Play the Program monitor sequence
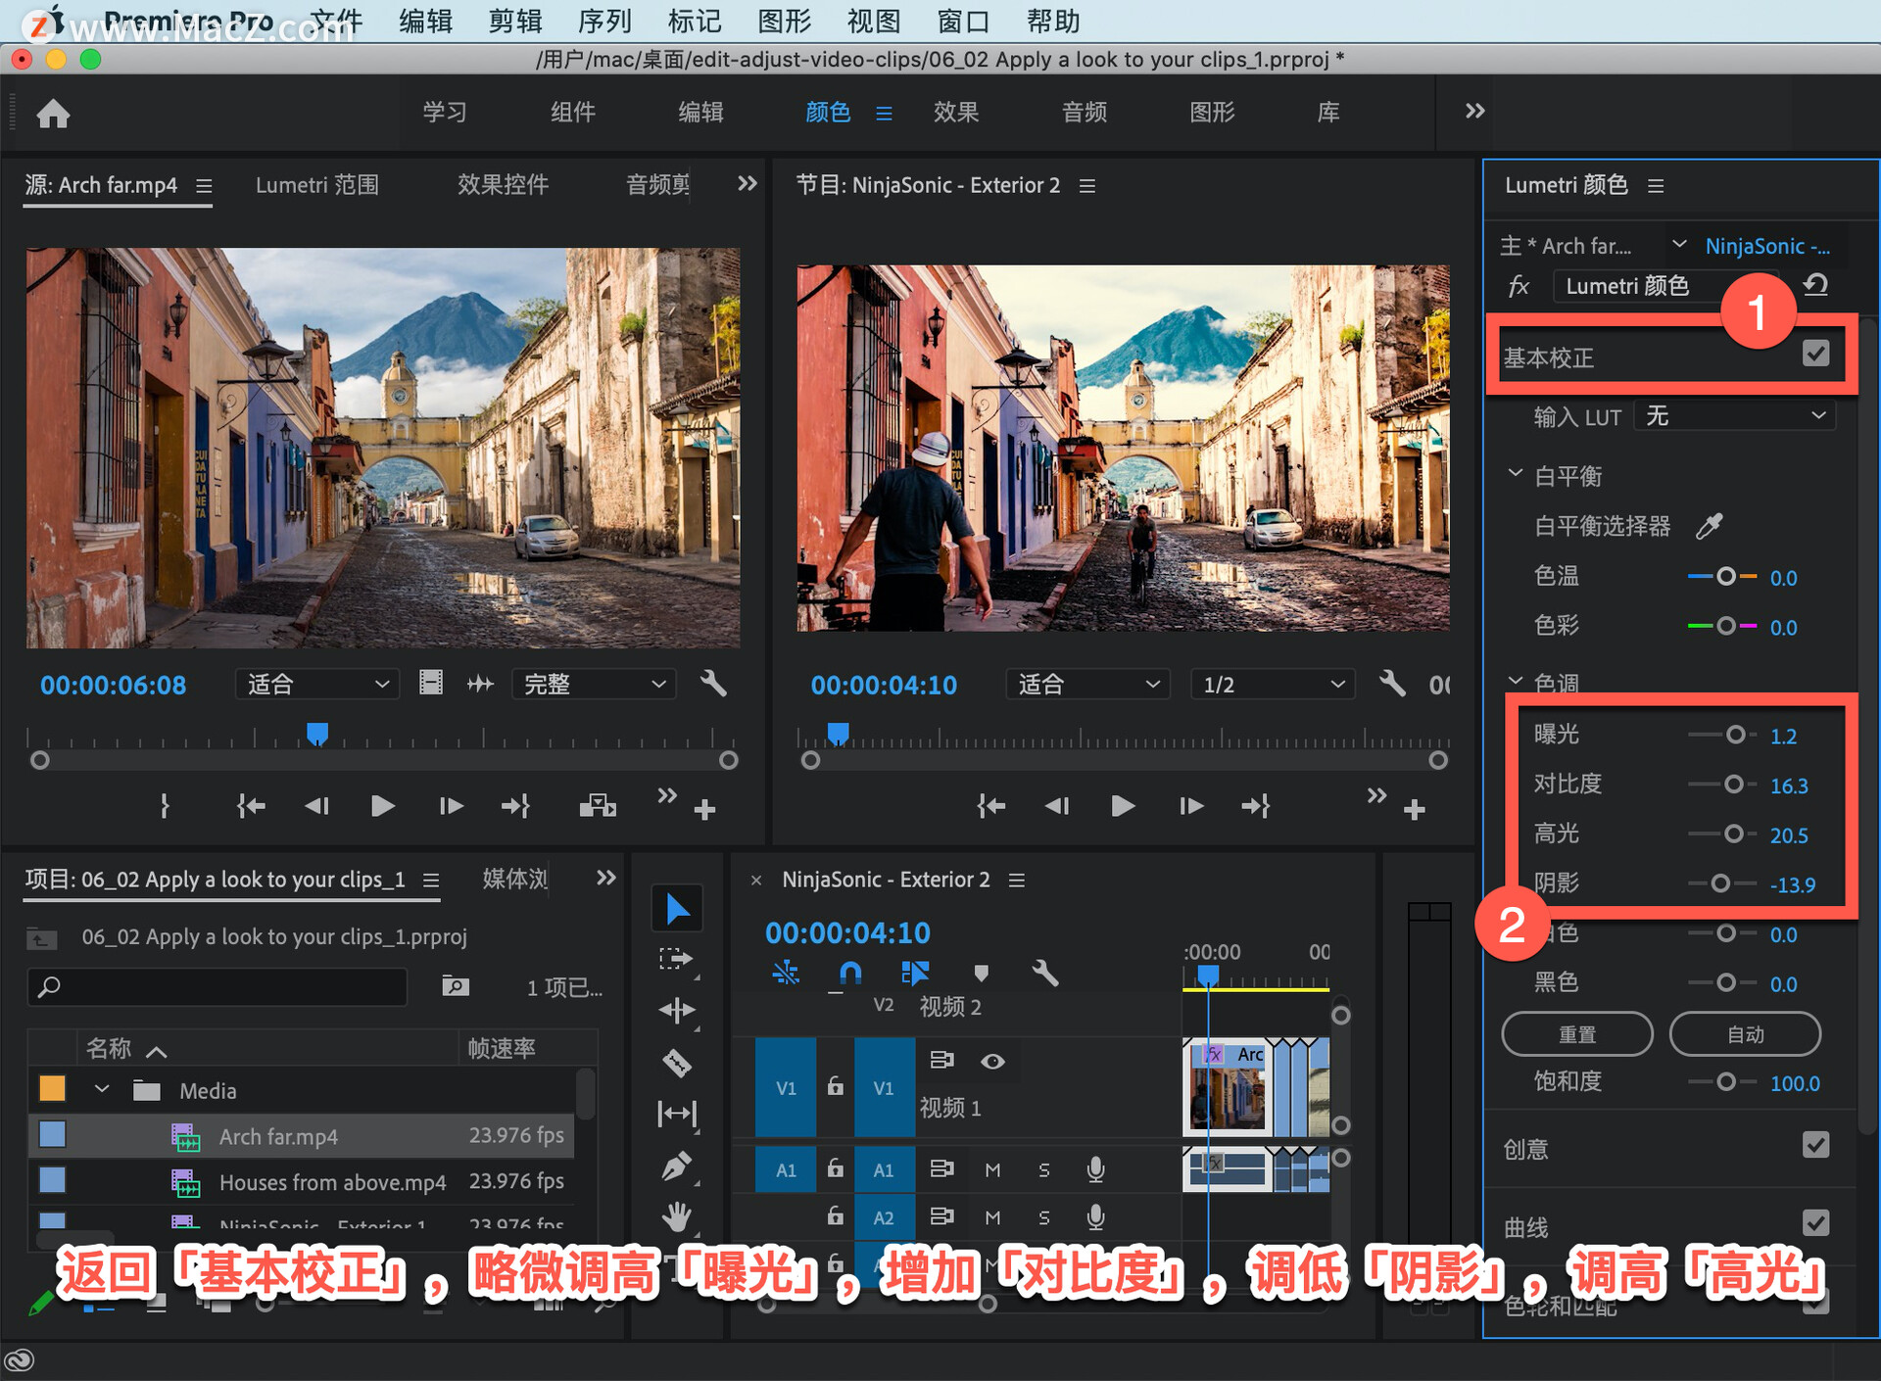The image size is (1881, 1381). [1123, 806]
